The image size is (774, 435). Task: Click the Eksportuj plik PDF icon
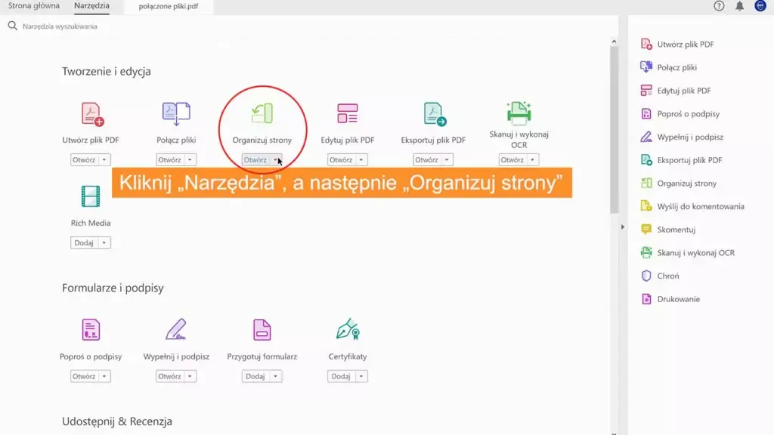[434, 114]
